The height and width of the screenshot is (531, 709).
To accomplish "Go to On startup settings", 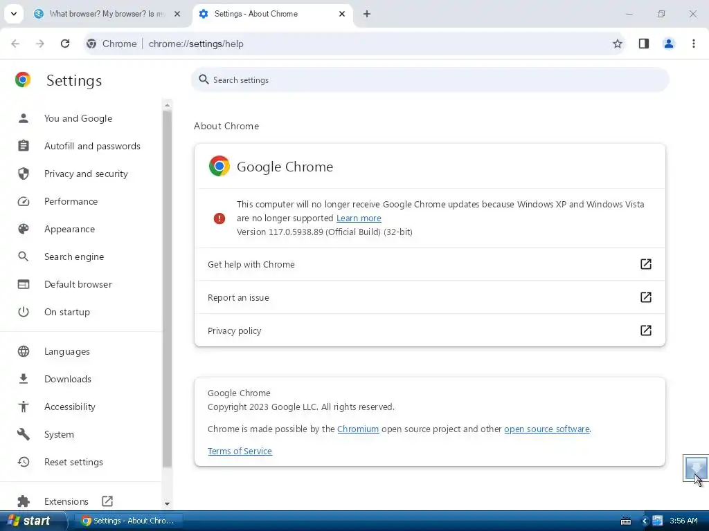I will [x=67, y=312].
